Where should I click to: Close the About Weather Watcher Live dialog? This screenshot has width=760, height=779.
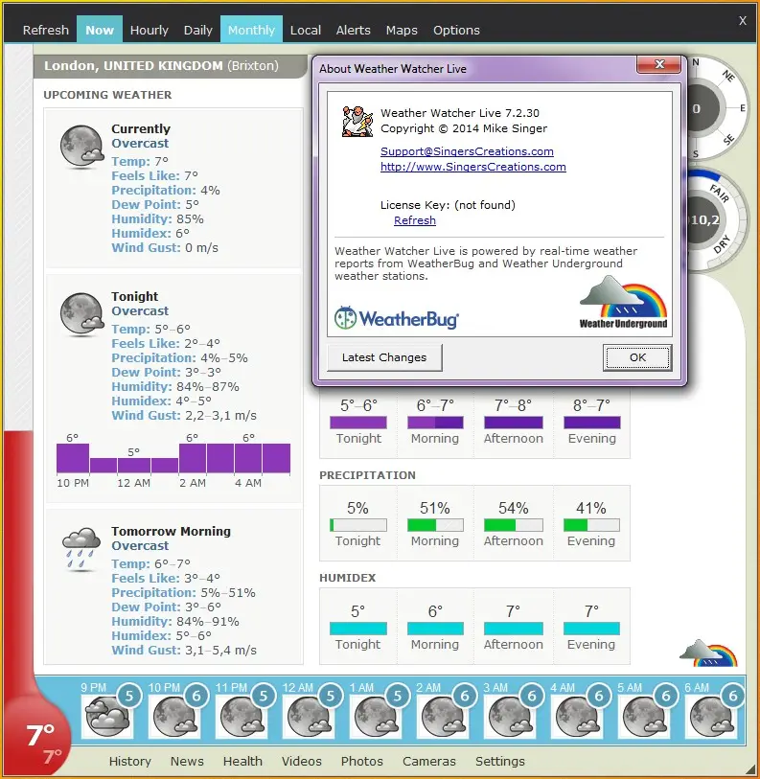coord(659,64)
